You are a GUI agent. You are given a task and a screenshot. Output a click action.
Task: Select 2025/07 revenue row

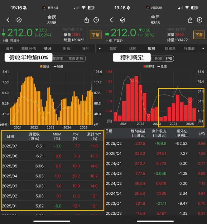pyautogui.click(x=51, y=146)
